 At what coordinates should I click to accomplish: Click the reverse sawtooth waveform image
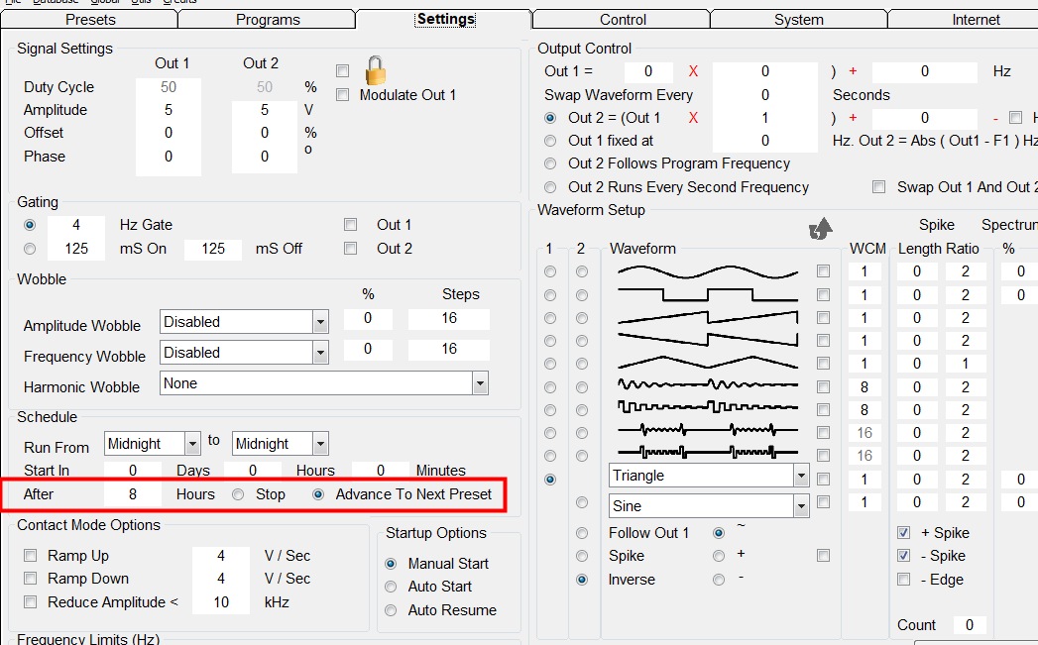click(707, 340)
